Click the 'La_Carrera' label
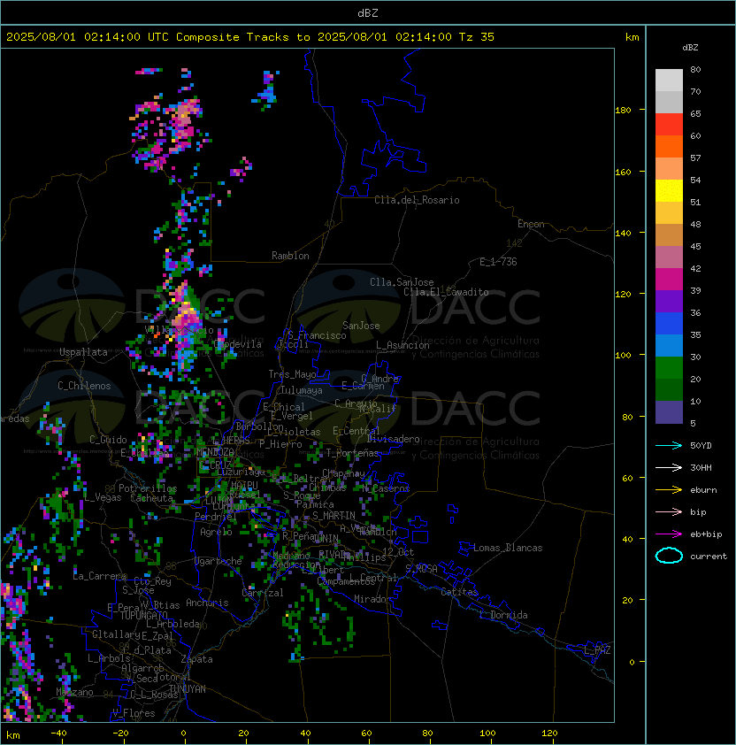 click(100, 576)
